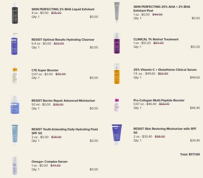Viewport: 203px width, 178px height.
Task: Click the orange Vitamin C serum bottle image
Action: (x=117, y=73)
